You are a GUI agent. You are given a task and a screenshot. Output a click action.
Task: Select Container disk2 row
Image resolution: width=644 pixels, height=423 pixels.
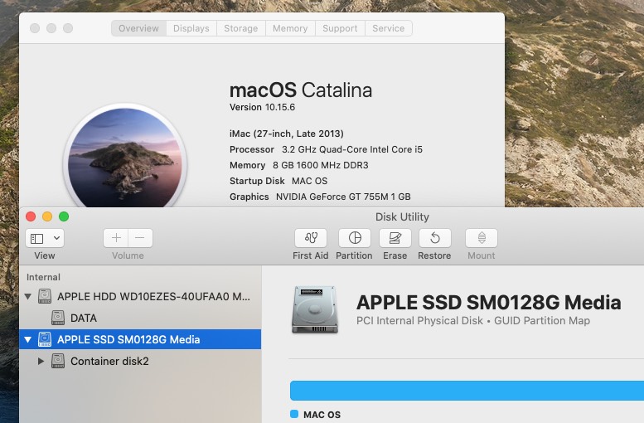coord(140,361)
